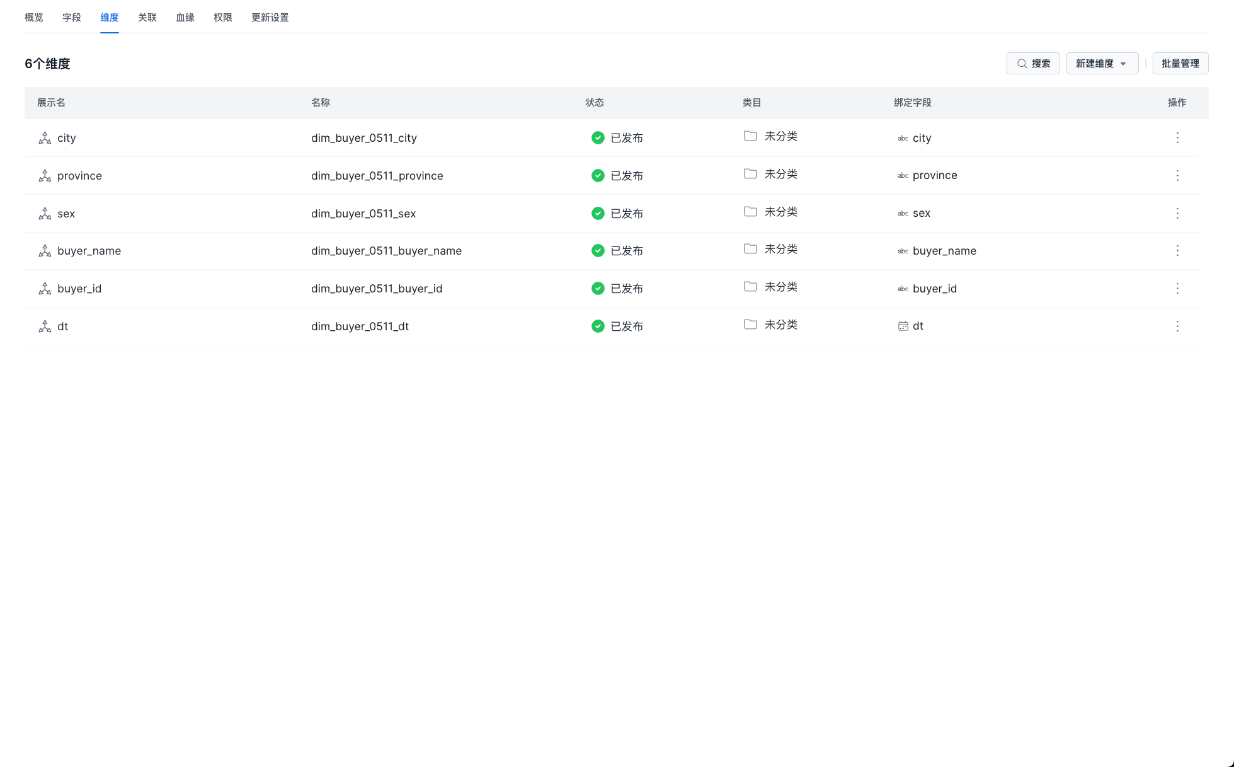Image resolution: width=1234 pixels, height=767 pixels.
Task: Click the 展示名 column header
Action: tap(51, 103)
